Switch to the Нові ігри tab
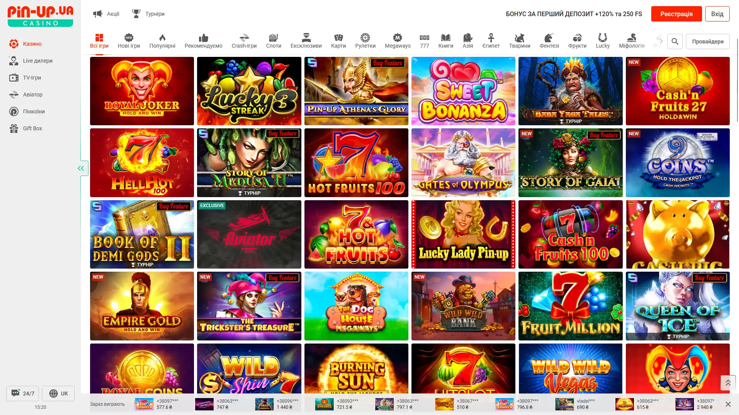This screenshot has width=739, height=415. [129, 41]
